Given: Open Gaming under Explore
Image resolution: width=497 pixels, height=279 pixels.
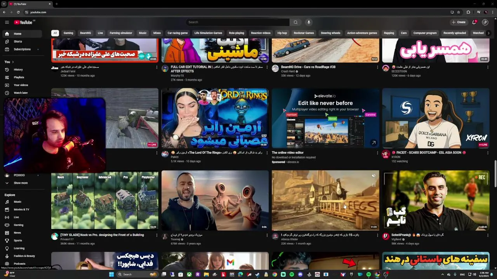Looking at the screenshot, I should tap(23, 225).
